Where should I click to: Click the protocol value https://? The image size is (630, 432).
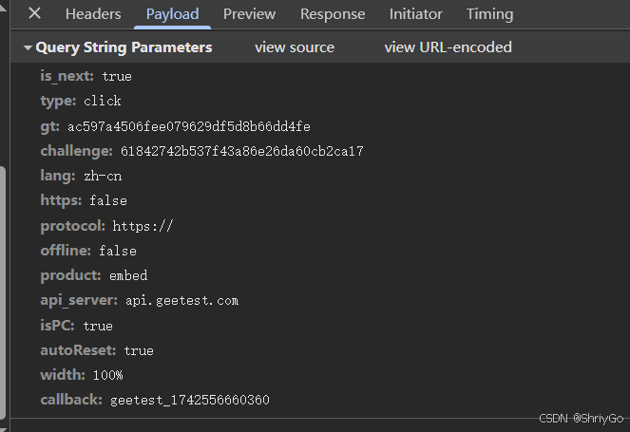pyautogui.click(x=143, y=226)
